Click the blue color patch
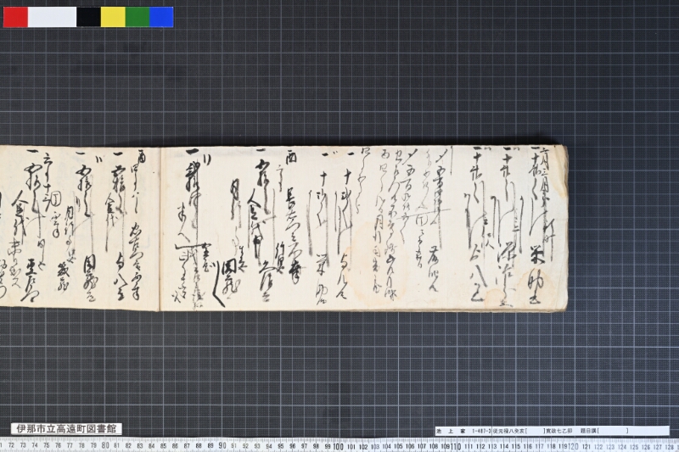Viewport: 679px width, 452px height. tap(161, 17)
